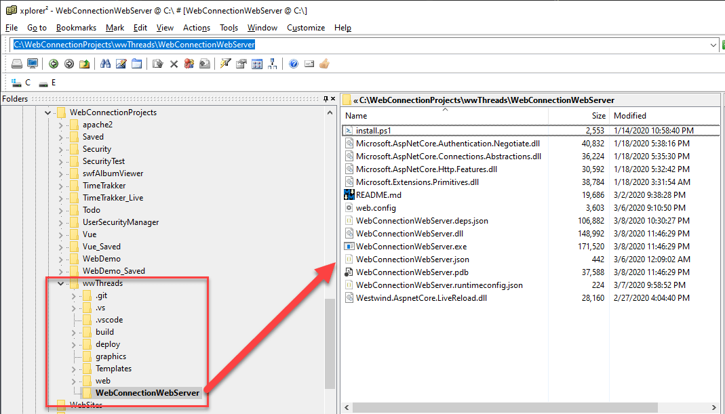
Task: Click the lightning quick filter icon
Action: [x=225, y=64]
